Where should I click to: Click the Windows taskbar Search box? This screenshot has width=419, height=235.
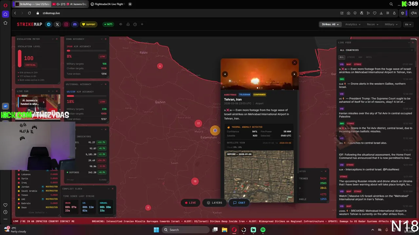(186, 230)
